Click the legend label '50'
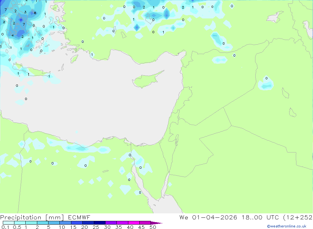Viewport: 313px width, 229px height. [153, 227]
